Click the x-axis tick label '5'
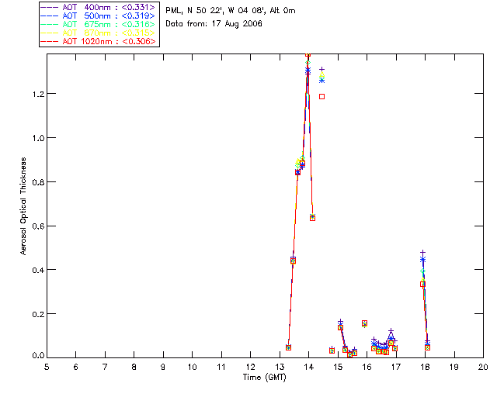This screenshot has height=397, width=497. tap(47, 368)
